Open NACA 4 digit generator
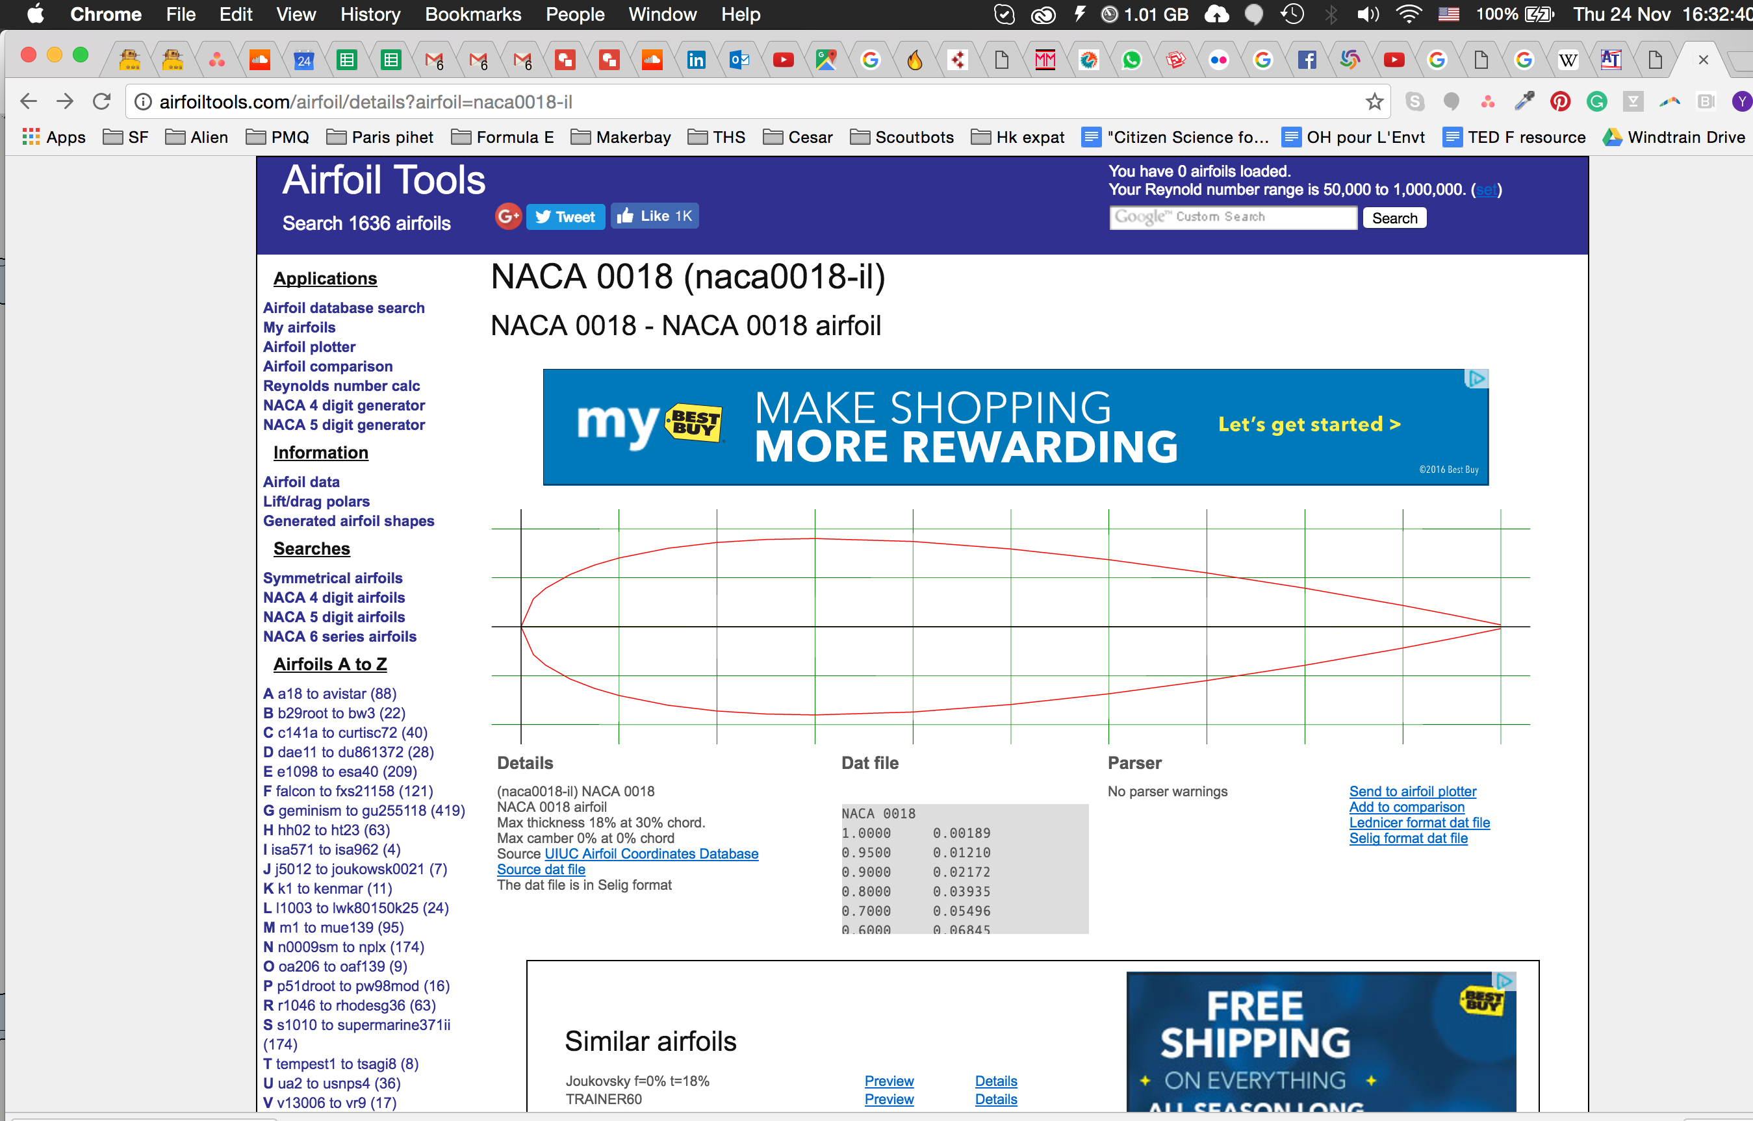The width and height of the screenshot is (1753, 1121). 344,405
